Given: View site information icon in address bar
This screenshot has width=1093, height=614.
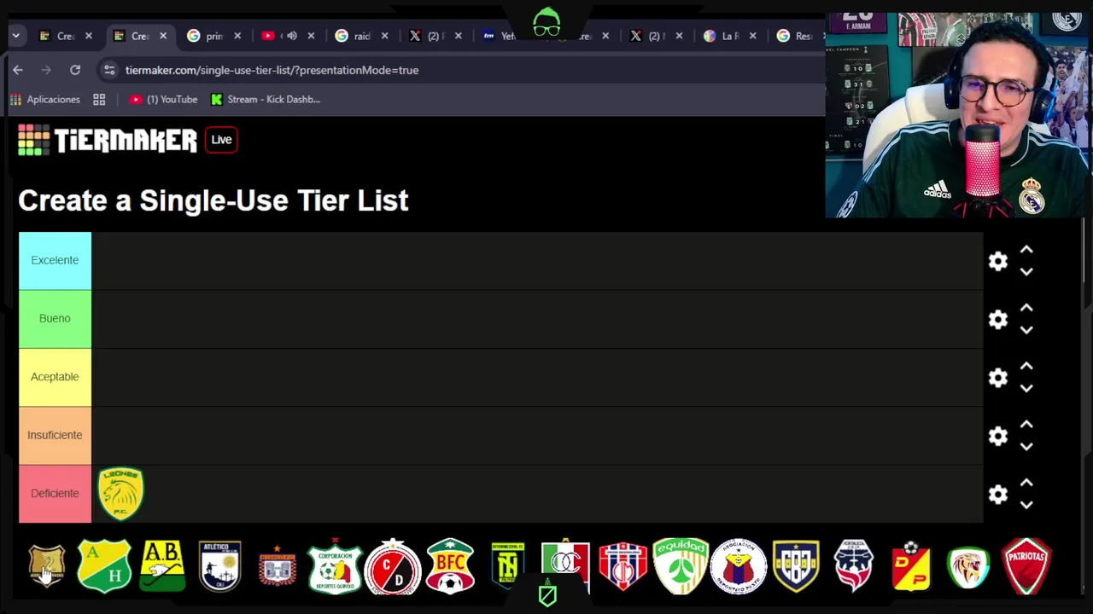Looking at the screenshot, I should pos(109,70).
